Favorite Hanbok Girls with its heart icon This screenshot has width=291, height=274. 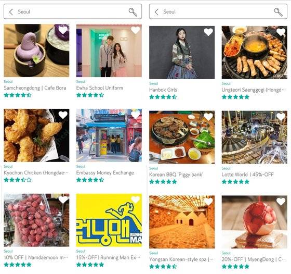click(x=208, y=32)
